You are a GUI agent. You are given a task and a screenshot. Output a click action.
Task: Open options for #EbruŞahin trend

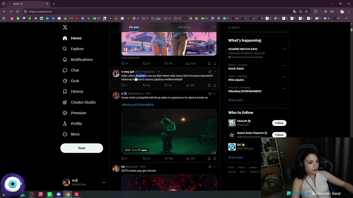[285, 77]
